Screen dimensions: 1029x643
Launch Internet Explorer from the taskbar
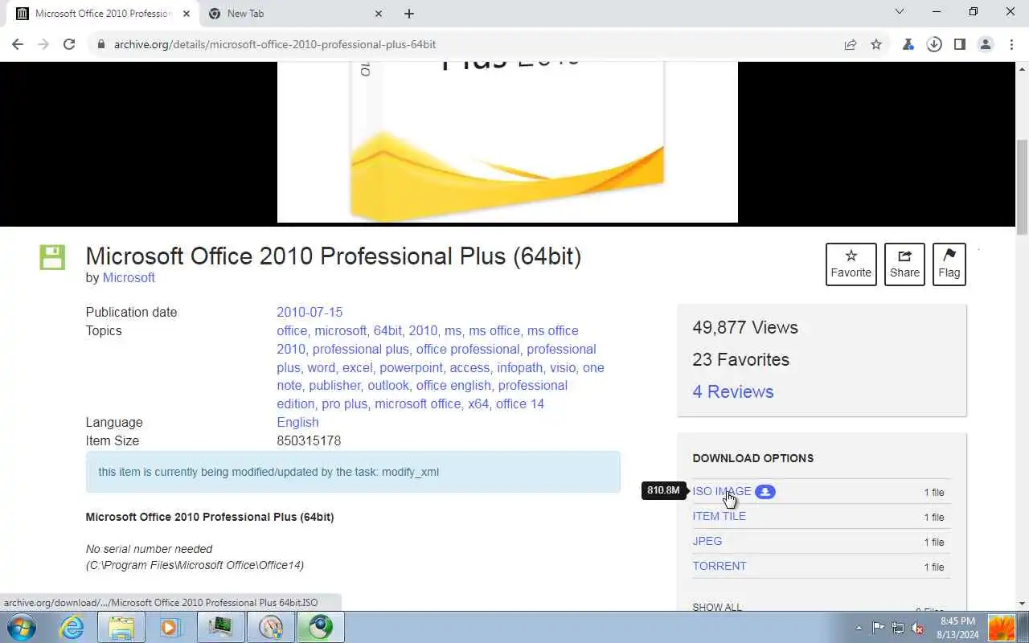72,627
